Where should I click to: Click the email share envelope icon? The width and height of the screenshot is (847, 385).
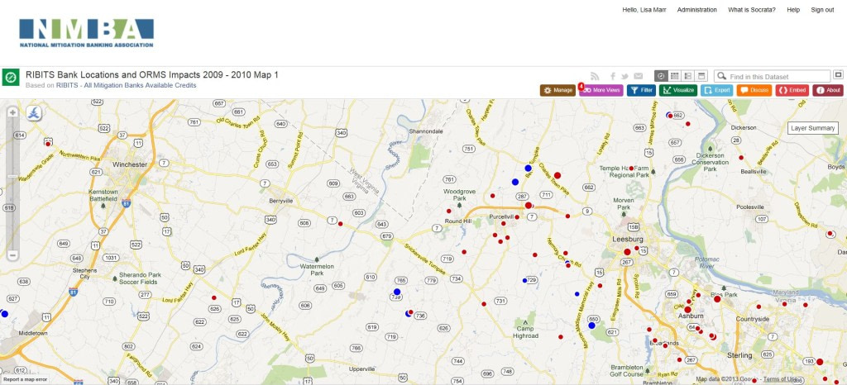pyautogui.click(x=639, y=76)
